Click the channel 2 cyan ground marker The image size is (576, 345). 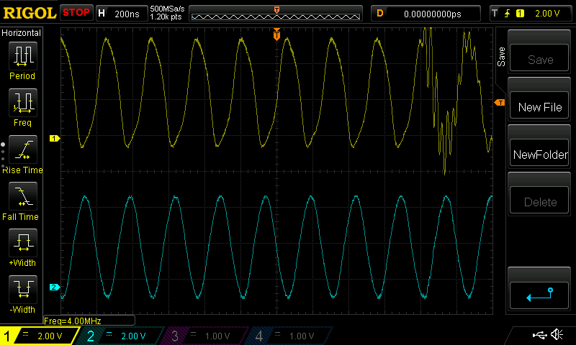click(55, 287)
